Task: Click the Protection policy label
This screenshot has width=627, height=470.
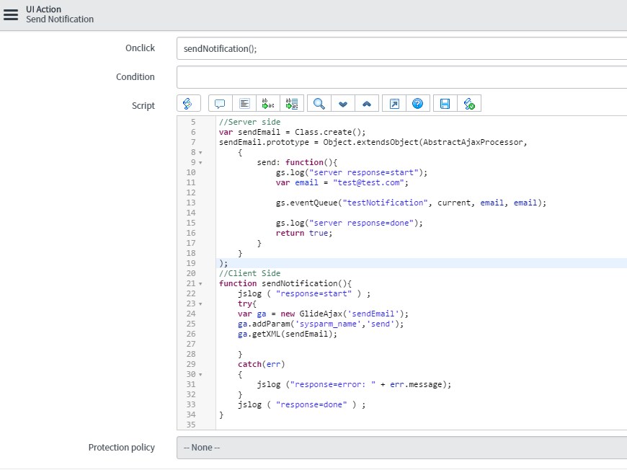Action: (122, 447)
